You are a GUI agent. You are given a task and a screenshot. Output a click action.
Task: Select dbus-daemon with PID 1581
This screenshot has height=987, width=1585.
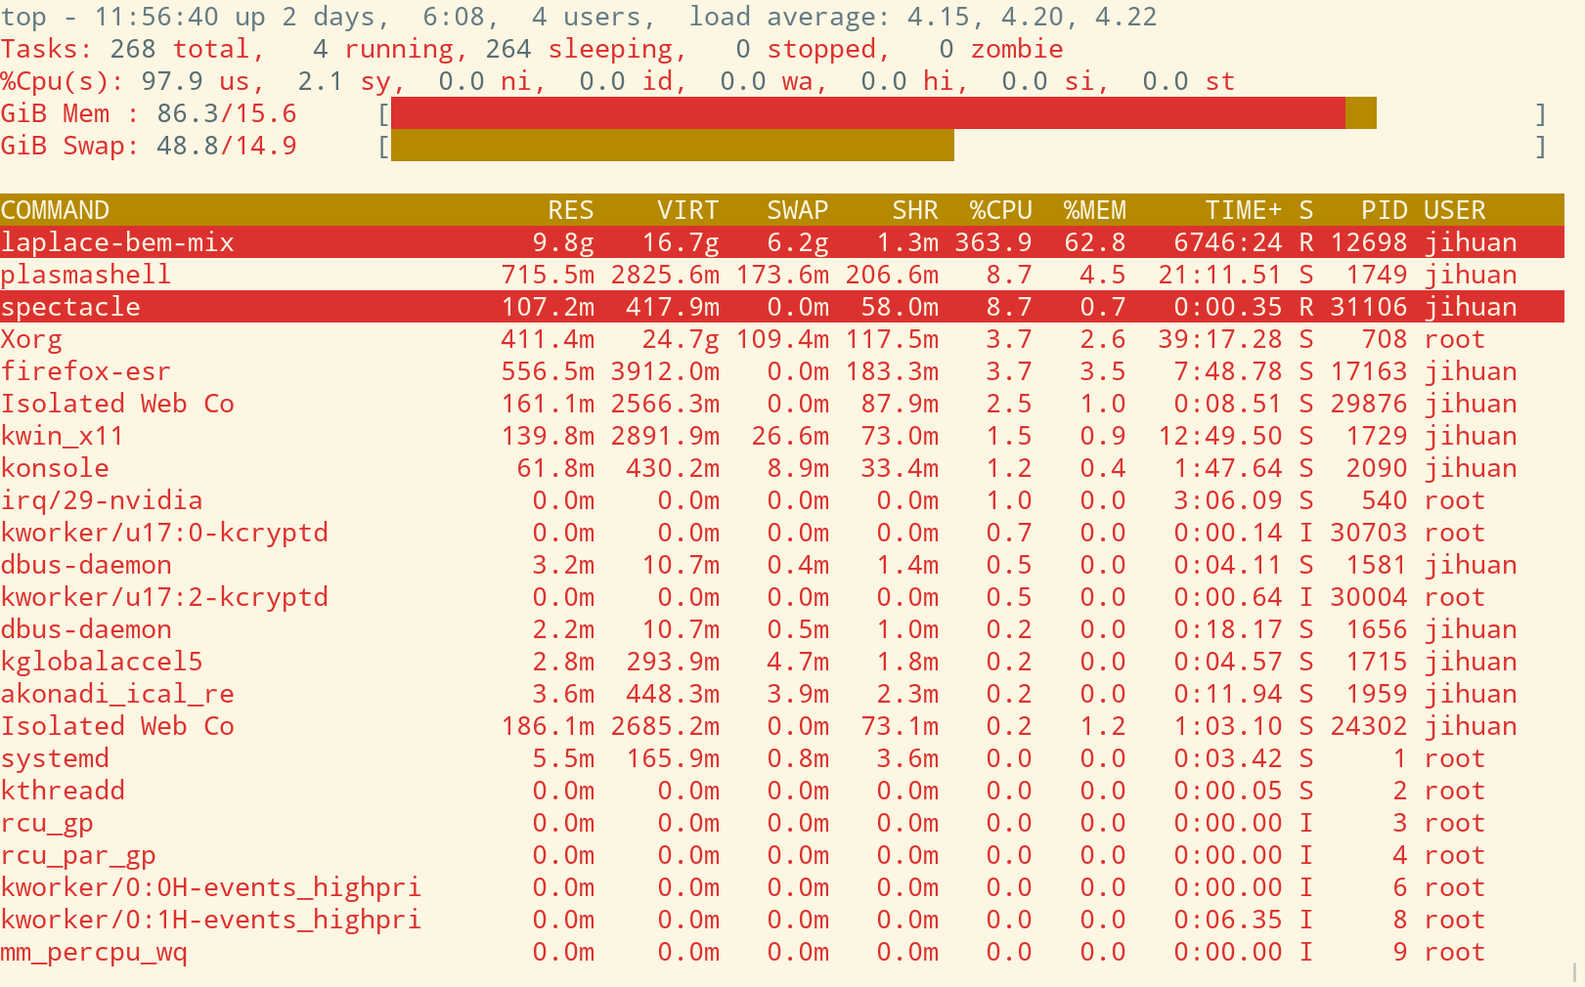782,565
